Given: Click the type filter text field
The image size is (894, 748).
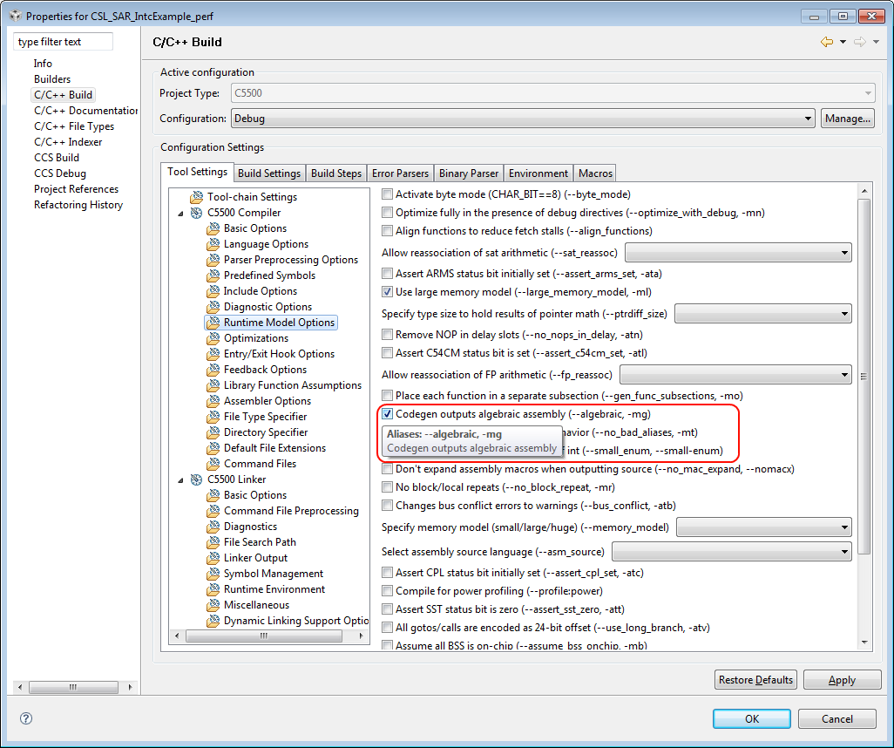Looking at the screenshot, I should tap(61, 41).
